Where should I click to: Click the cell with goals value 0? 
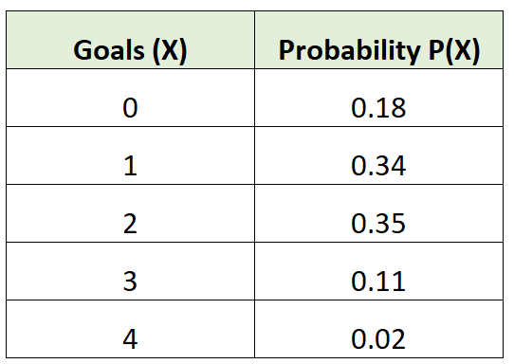point(130,98)
